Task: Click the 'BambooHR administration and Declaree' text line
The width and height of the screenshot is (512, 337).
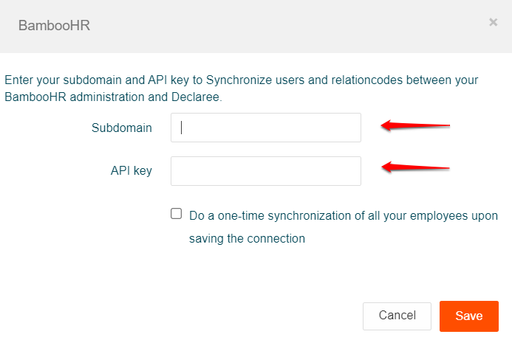Action: click(x=112, y=96)
